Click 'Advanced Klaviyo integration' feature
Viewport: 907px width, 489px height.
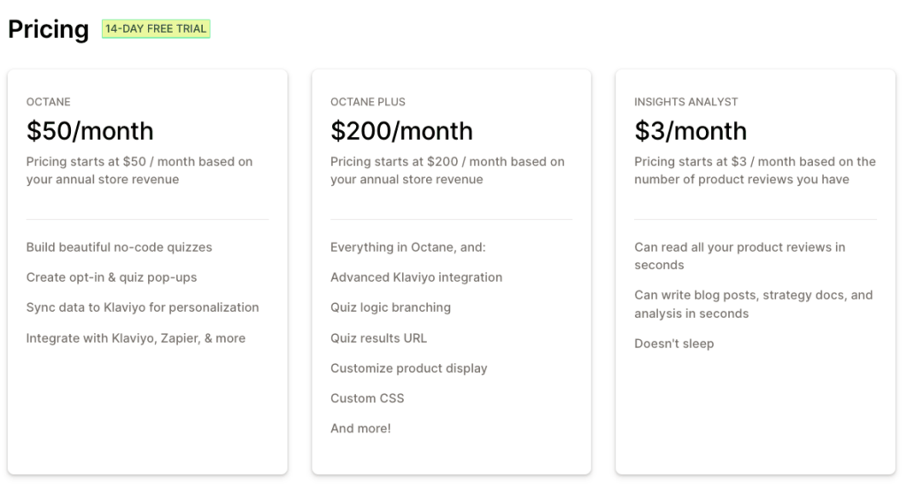[416, 277]
